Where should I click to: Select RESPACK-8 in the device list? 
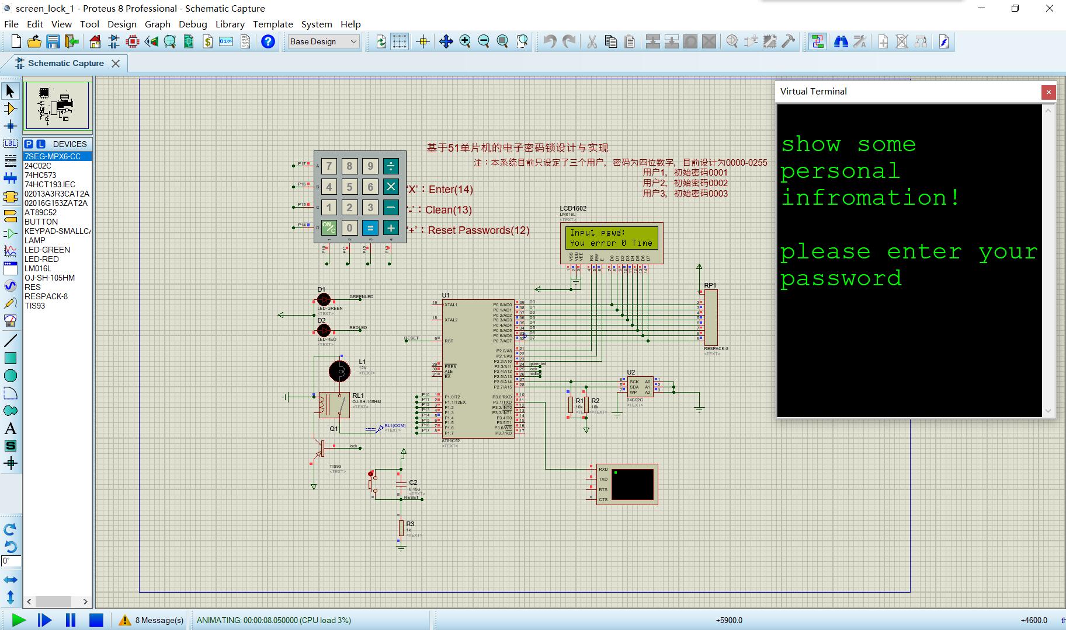click(x=57, y=296)
